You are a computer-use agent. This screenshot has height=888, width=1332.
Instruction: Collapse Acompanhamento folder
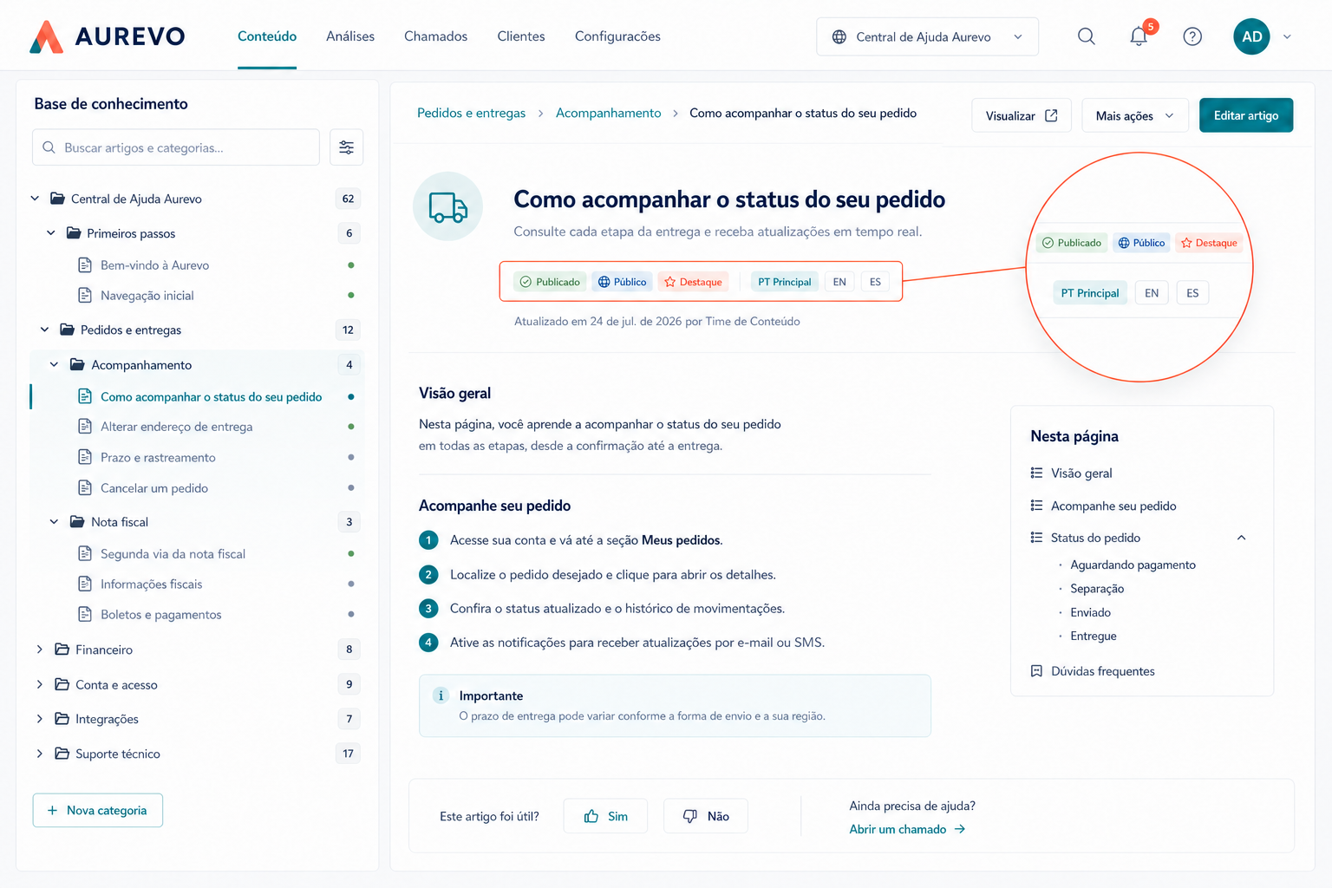pyautogui.click(x=54, y=365)
